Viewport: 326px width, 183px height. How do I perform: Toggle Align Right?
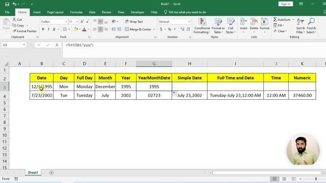click(106, 29)
